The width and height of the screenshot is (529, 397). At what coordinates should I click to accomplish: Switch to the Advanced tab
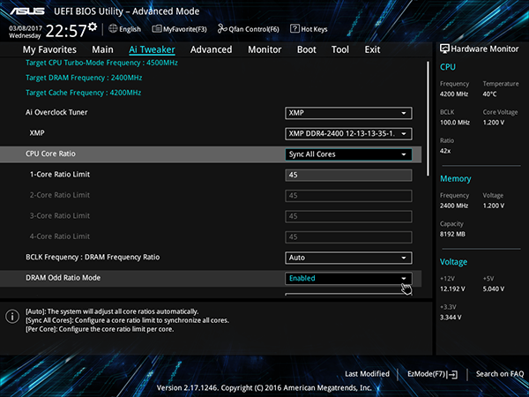point(212,49)
